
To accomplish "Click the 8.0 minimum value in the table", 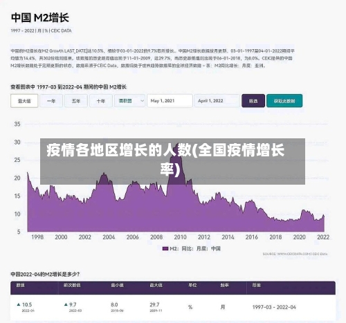I will tap(114, 304).
